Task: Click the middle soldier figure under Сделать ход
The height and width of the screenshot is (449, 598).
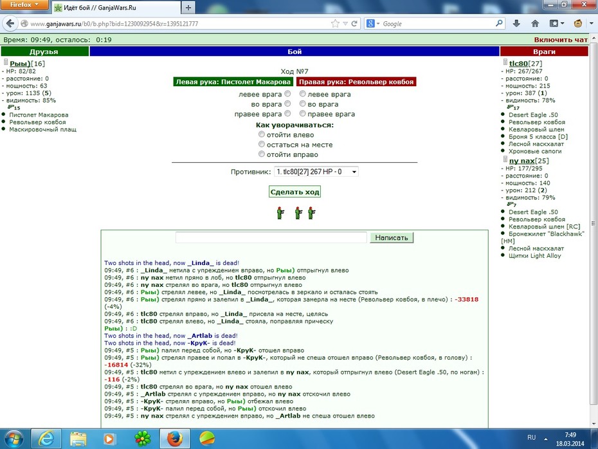Action: click(x=298, y=213)
